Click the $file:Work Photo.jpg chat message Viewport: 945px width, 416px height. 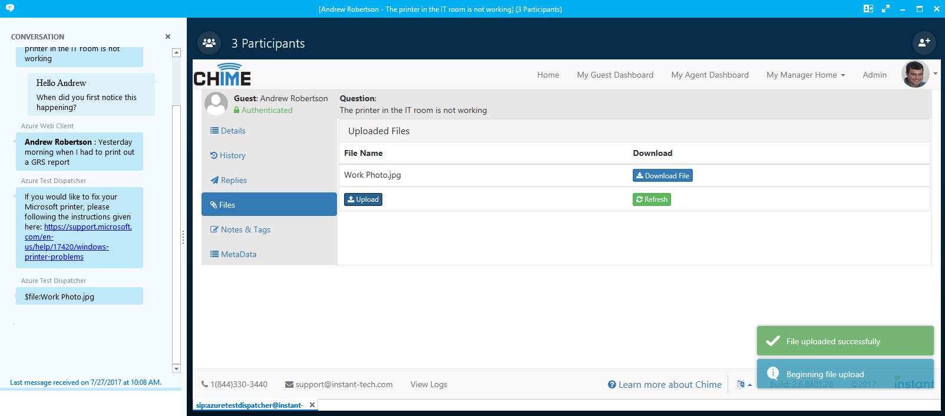pyautogui.click(x=80, y=296)
